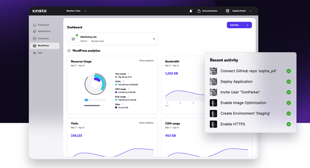This screenshot has width=310, height=168.
Task: Open View analytics in Visits card
Action: 146,123
